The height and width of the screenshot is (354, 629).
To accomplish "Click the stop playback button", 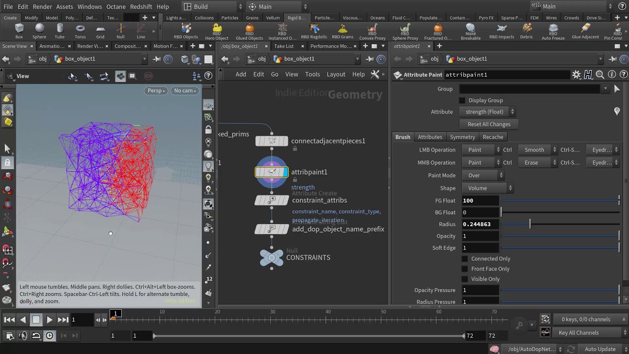I will 36,320.
